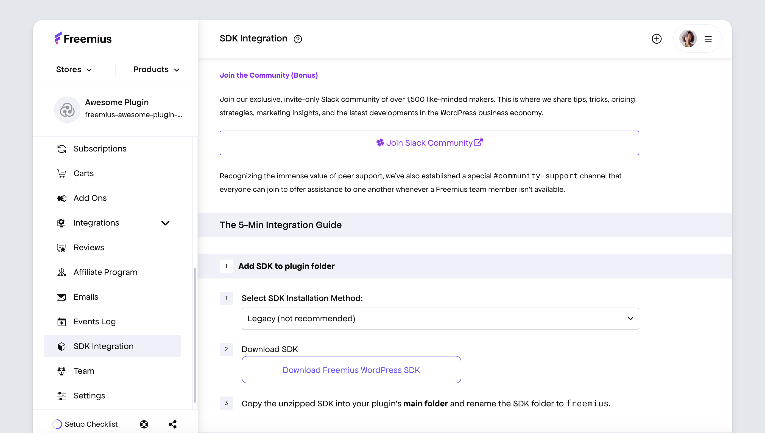This screenshot has width=765, height=433.
Task: Select SDK Integration menu item
Action: point(113,347)
